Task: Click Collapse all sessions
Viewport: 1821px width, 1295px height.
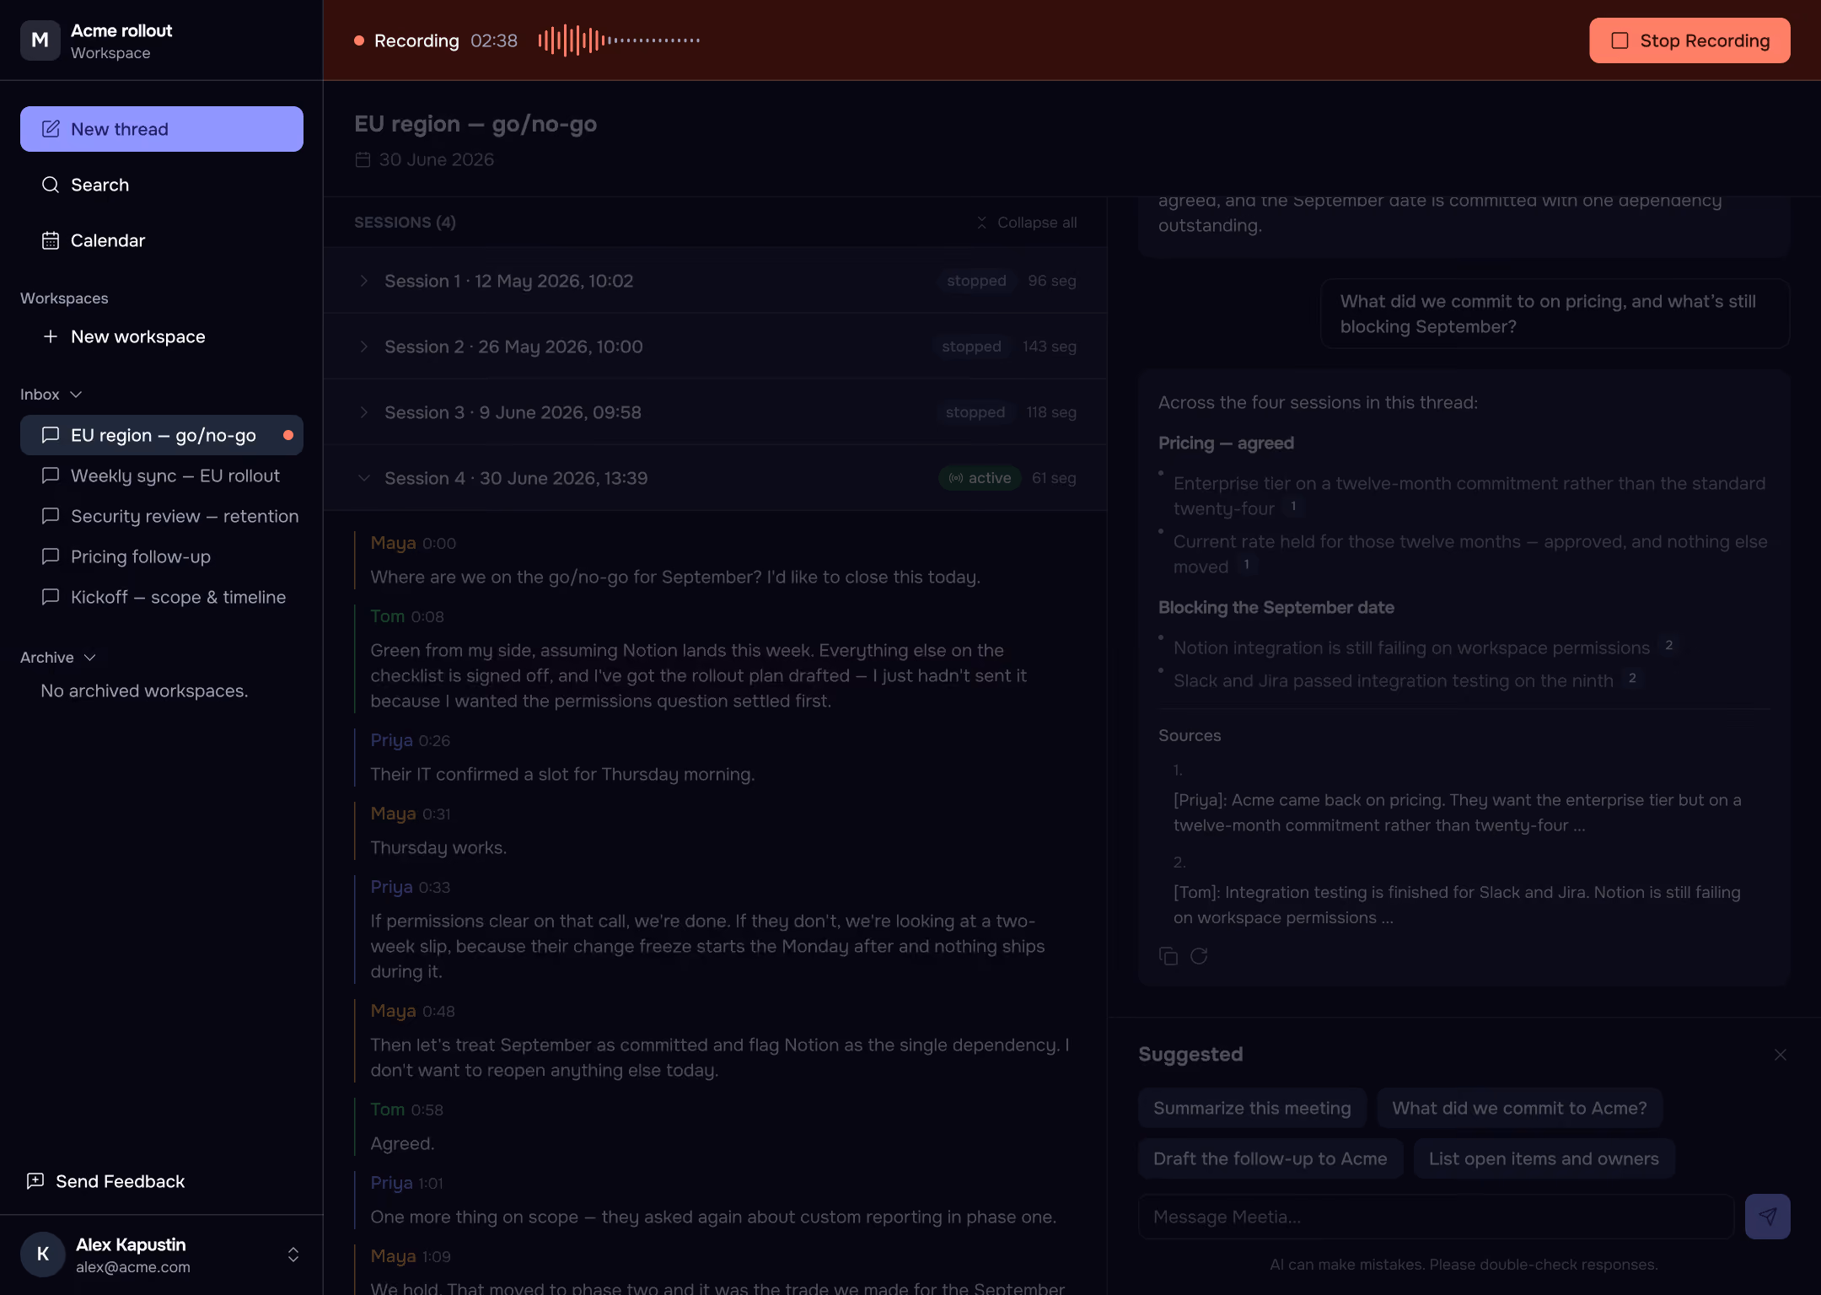Action: tap(1026, 223)
